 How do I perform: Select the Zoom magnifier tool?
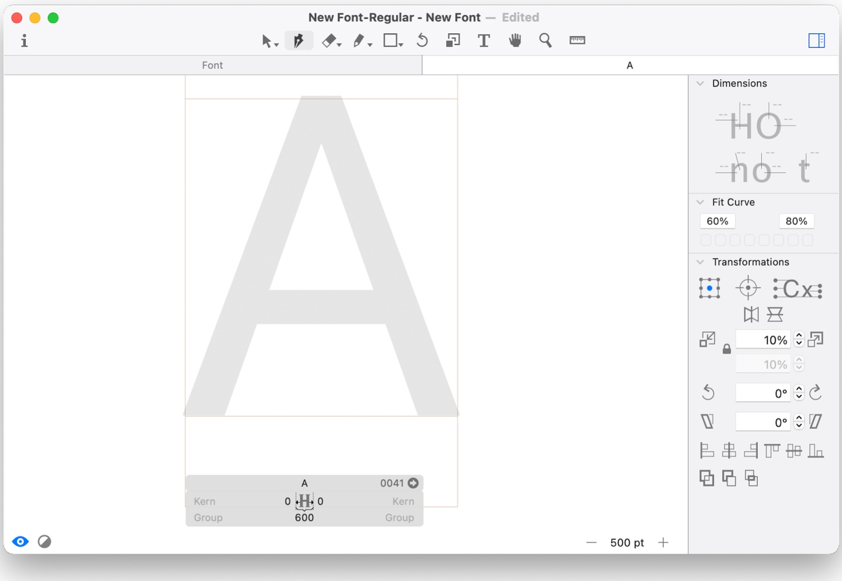coord(545,40)
